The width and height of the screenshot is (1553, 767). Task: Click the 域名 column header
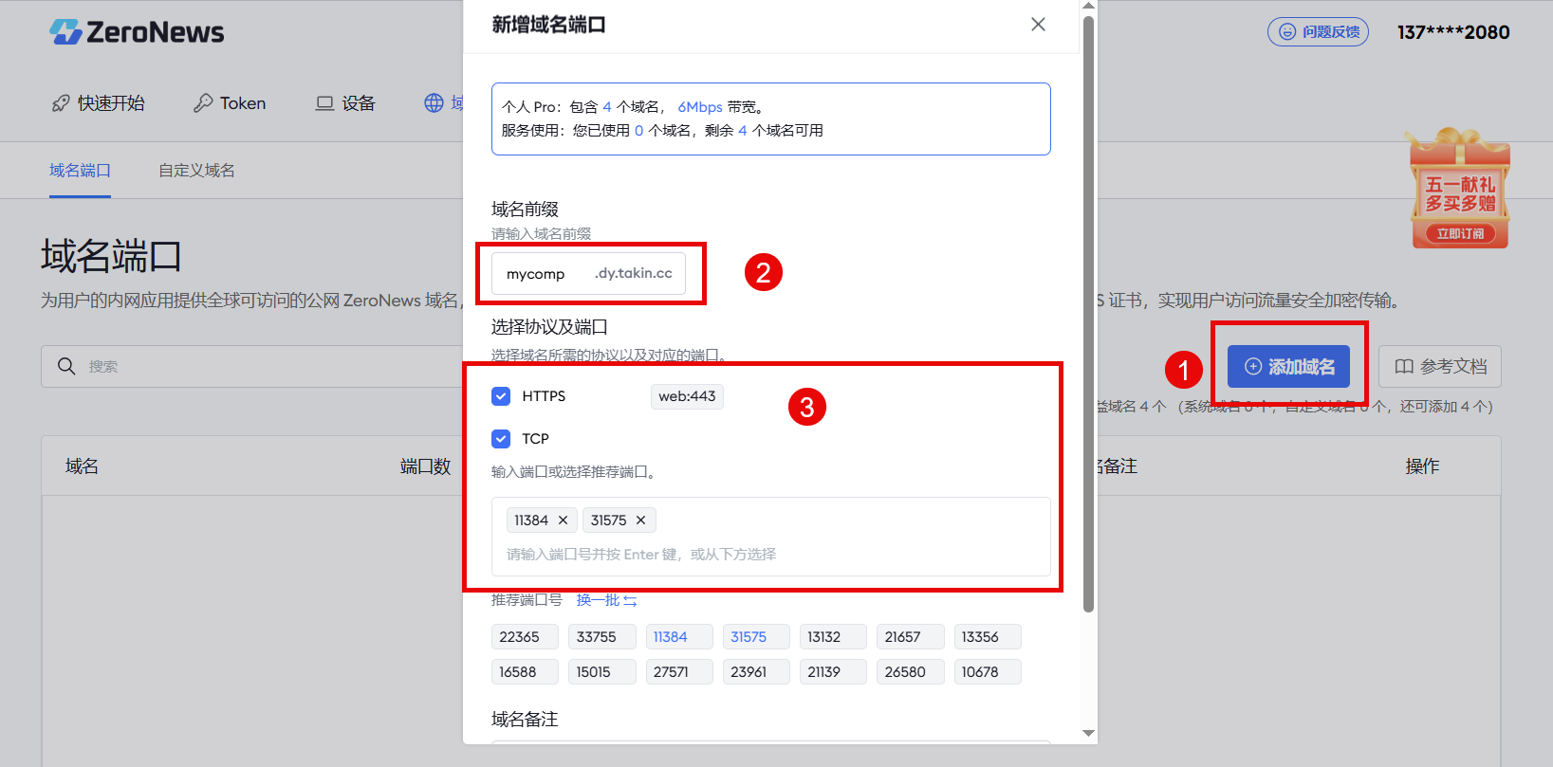[x=82, y=466]
